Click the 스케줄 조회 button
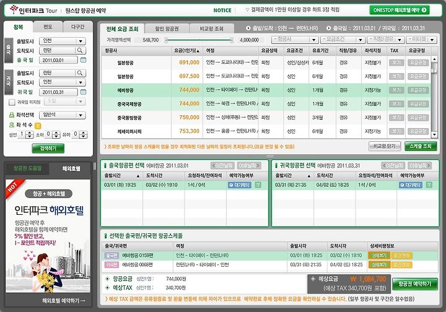This screenshot has height=312, width=446. [421, 146]
